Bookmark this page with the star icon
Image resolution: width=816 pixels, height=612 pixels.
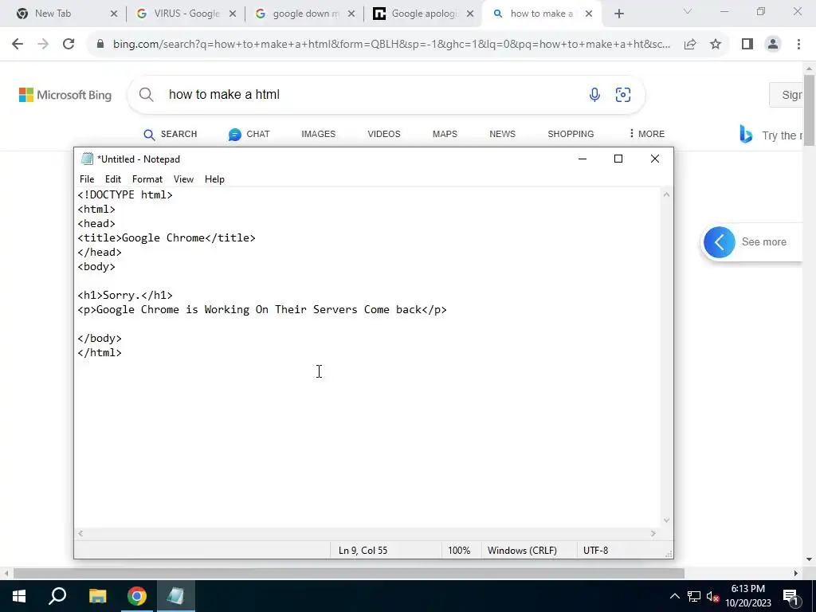tap(716, 45)
